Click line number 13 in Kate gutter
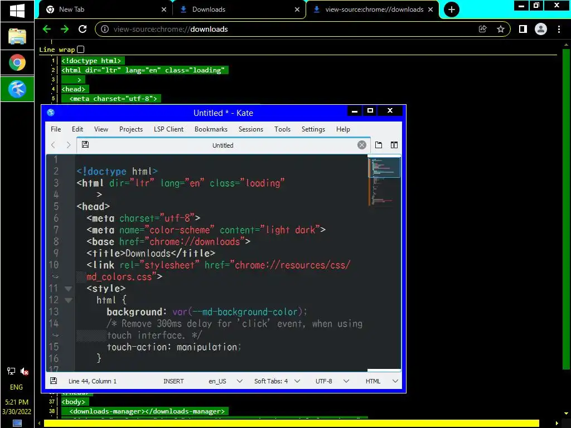Viewport: 571px width, 428px height. click(x=54, y=312)
